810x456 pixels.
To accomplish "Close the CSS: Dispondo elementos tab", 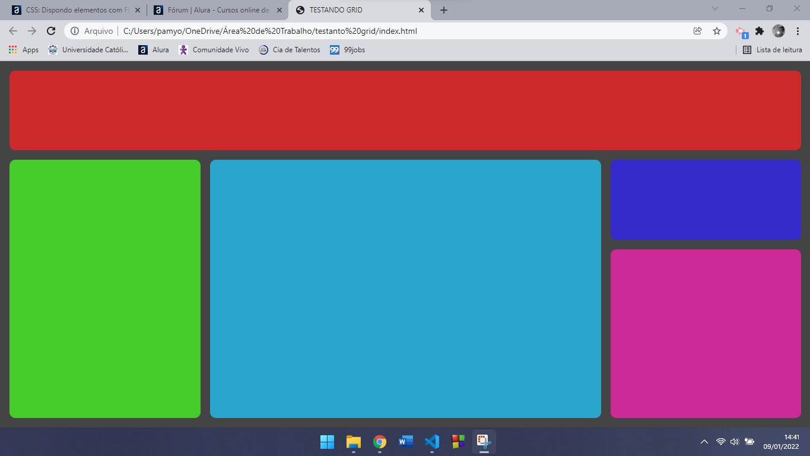I will click(x=138, y=10).
